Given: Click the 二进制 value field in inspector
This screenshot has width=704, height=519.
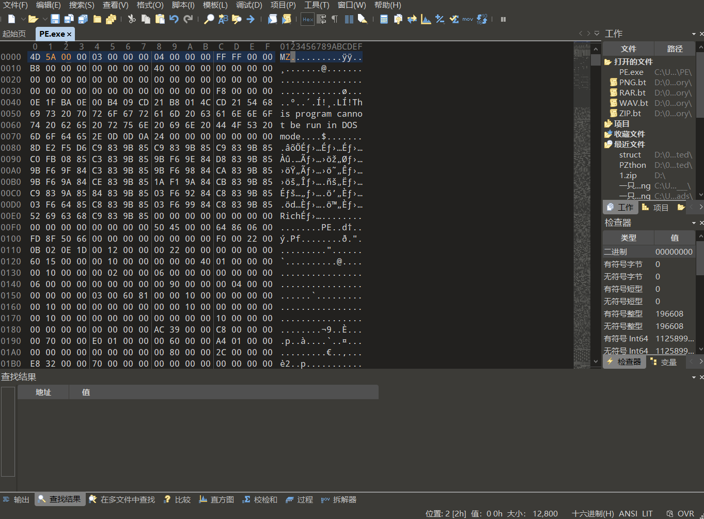Looking at the screenshot, I should pyautogui.click(x=674, y=251).
